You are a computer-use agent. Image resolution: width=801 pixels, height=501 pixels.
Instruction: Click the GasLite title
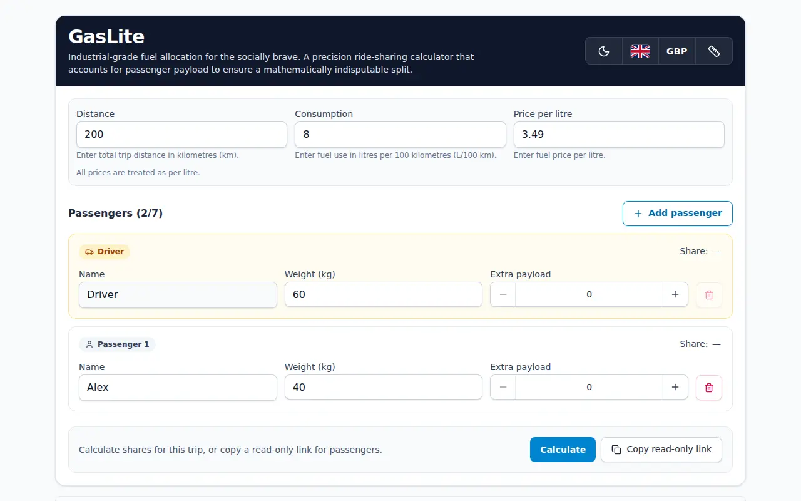(106, 36)
